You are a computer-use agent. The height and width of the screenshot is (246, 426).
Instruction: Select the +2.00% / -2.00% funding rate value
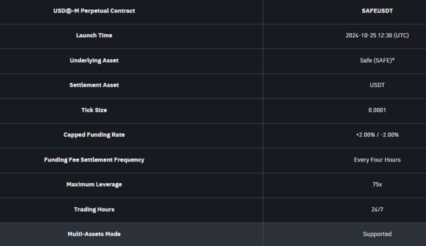377,135
